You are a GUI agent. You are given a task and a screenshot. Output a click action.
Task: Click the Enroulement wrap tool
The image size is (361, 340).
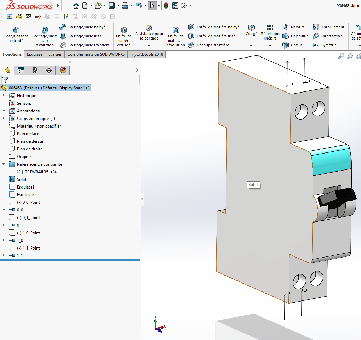(328, 27)
